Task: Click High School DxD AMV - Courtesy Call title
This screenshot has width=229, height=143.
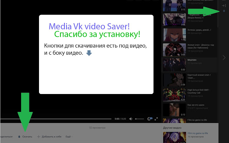Action: coord(199,92)
